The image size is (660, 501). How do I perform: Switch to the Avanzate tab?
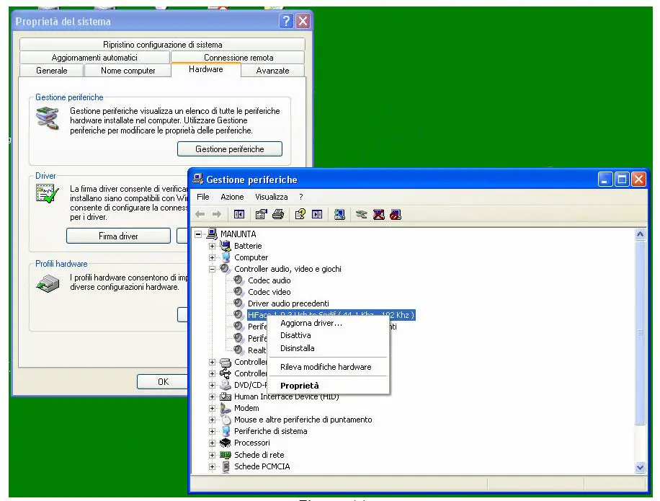point(273,71)
